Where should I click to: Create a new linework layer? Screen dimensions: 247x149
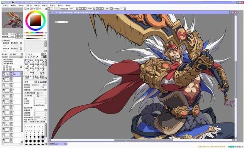[7, 67]
